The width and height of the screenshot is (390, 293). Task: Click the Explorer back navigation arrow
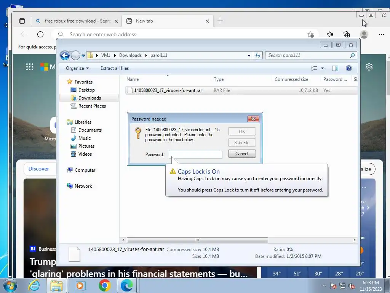65,55
